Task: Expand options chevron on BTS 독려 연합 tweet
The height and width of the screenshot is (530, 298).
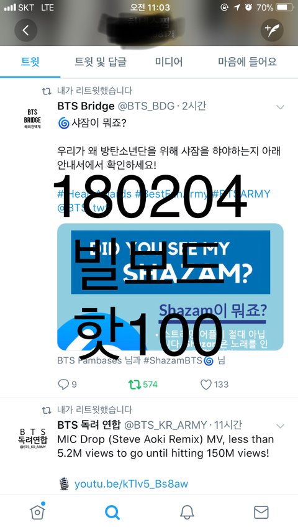Action: point(280,426)
